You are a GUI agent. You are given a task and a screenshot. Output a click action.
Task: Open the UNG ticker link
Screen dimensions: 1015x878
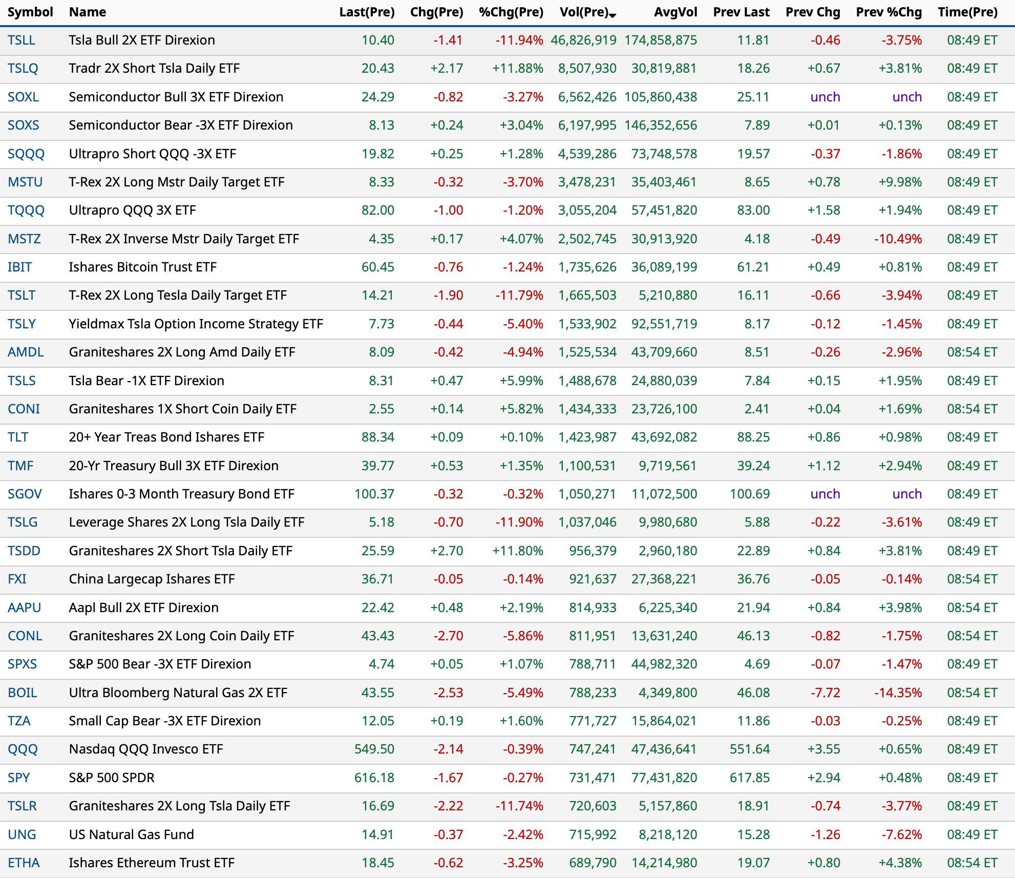pos(22,834)
